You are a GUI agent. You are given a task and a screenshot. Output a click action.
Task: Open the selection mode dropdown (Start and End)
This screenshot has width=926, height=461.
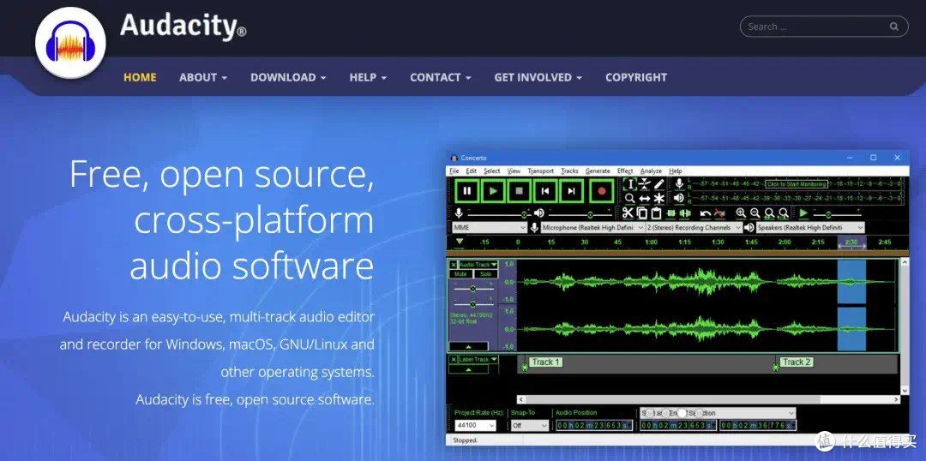pos(719,413)
